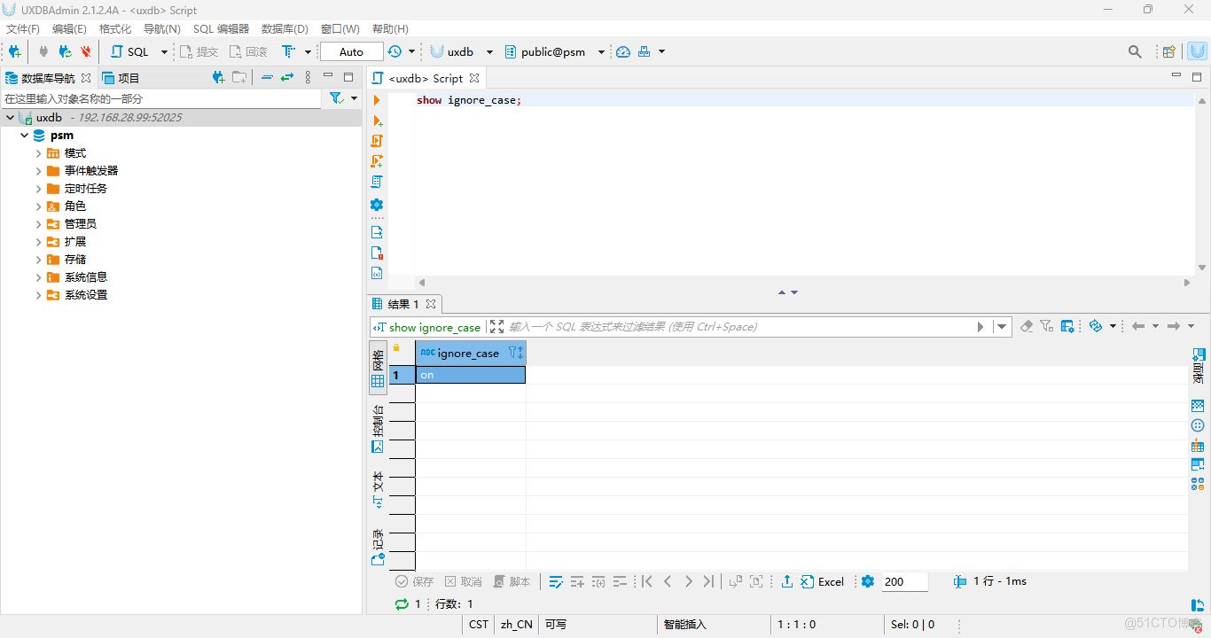Click the new connection plug icon
This screenshot has height=638, width=1211.
tap(14, 52)
